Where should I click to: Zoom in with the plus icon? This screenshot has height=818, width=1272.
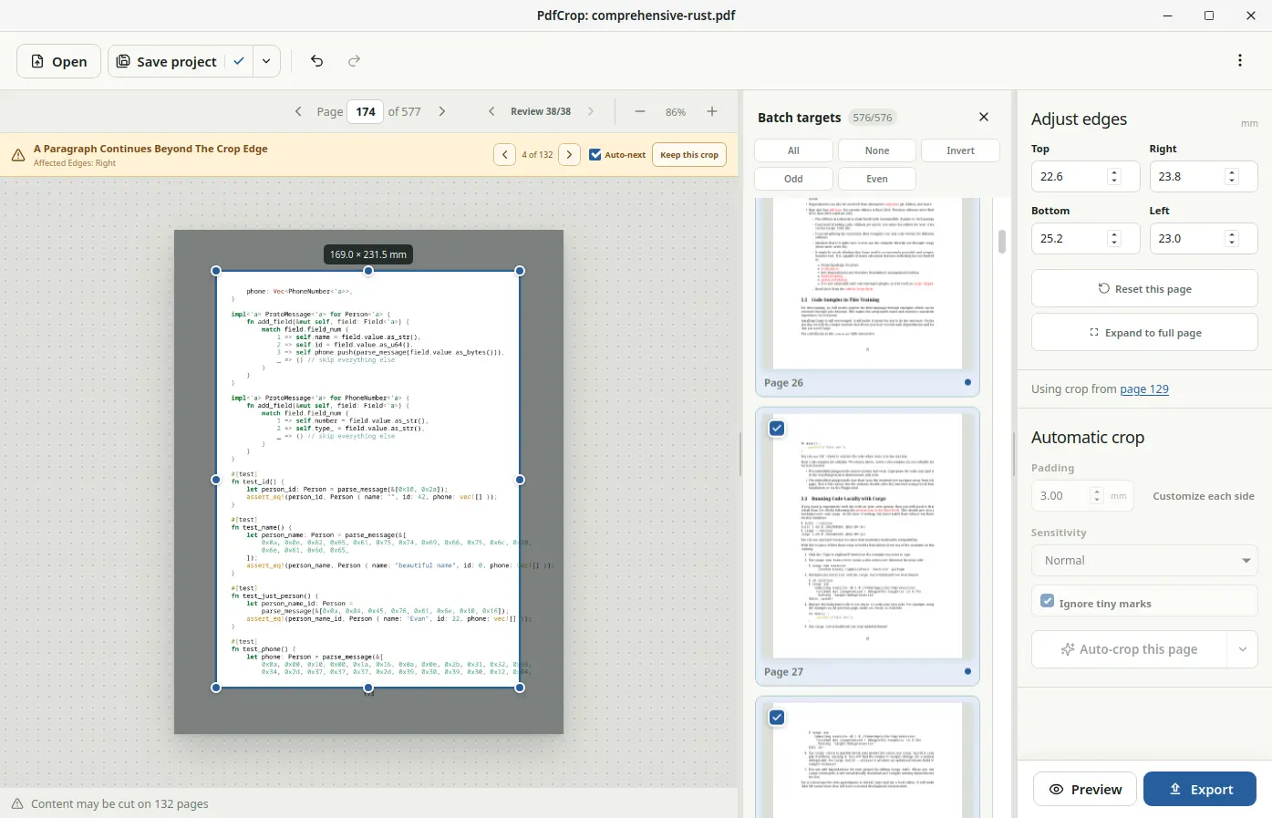[712, 111]
